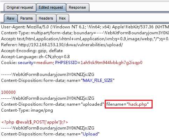Click the User-Agent header line

click(85, 27)
